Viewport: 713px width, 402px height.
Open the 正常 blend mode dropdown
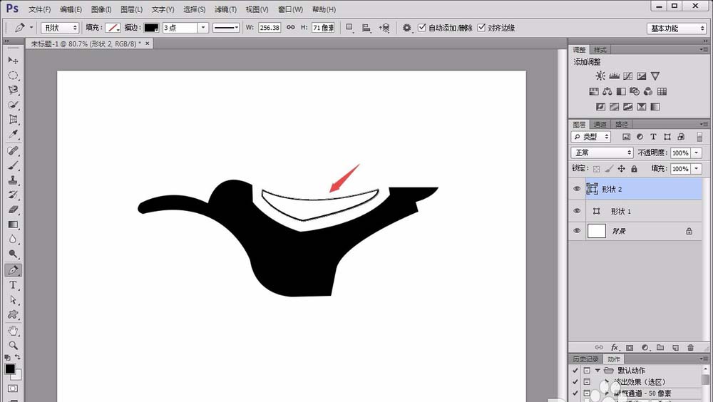(x=602, y=153)
